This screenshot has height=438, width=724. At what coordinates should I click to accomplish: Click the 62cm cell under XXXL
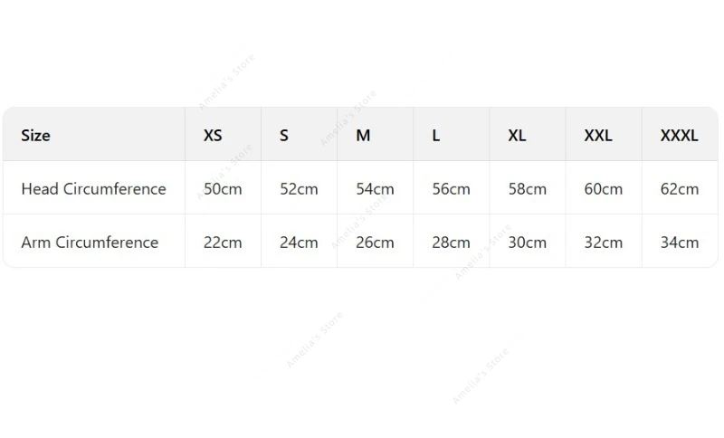(680, 189)
